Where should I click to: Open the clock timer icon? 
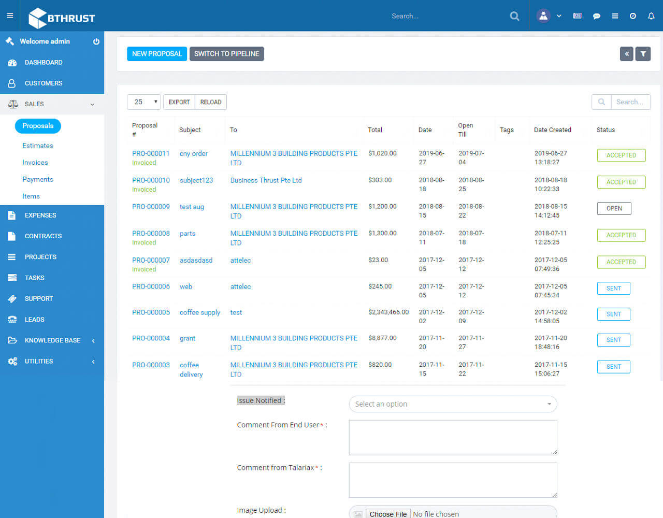(x=633, y=16)
